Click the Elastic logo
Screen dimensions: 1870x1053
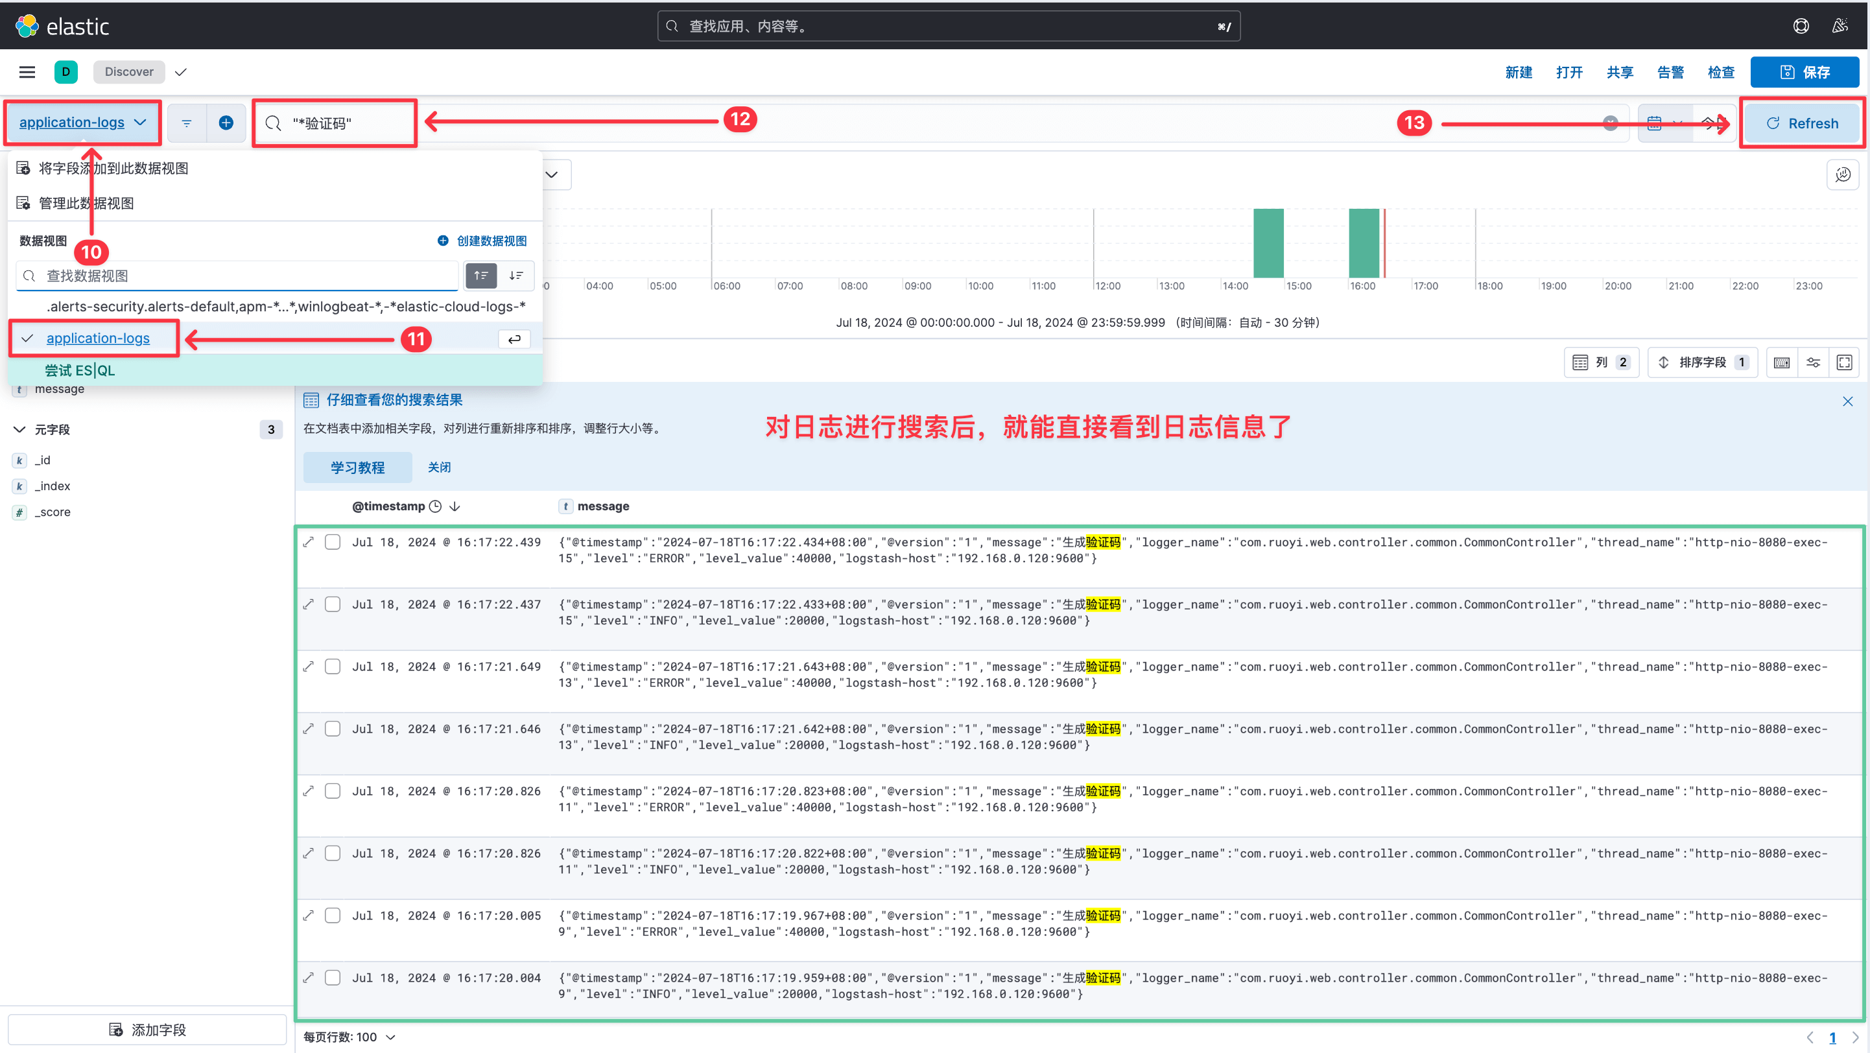[x=62, y=27]
